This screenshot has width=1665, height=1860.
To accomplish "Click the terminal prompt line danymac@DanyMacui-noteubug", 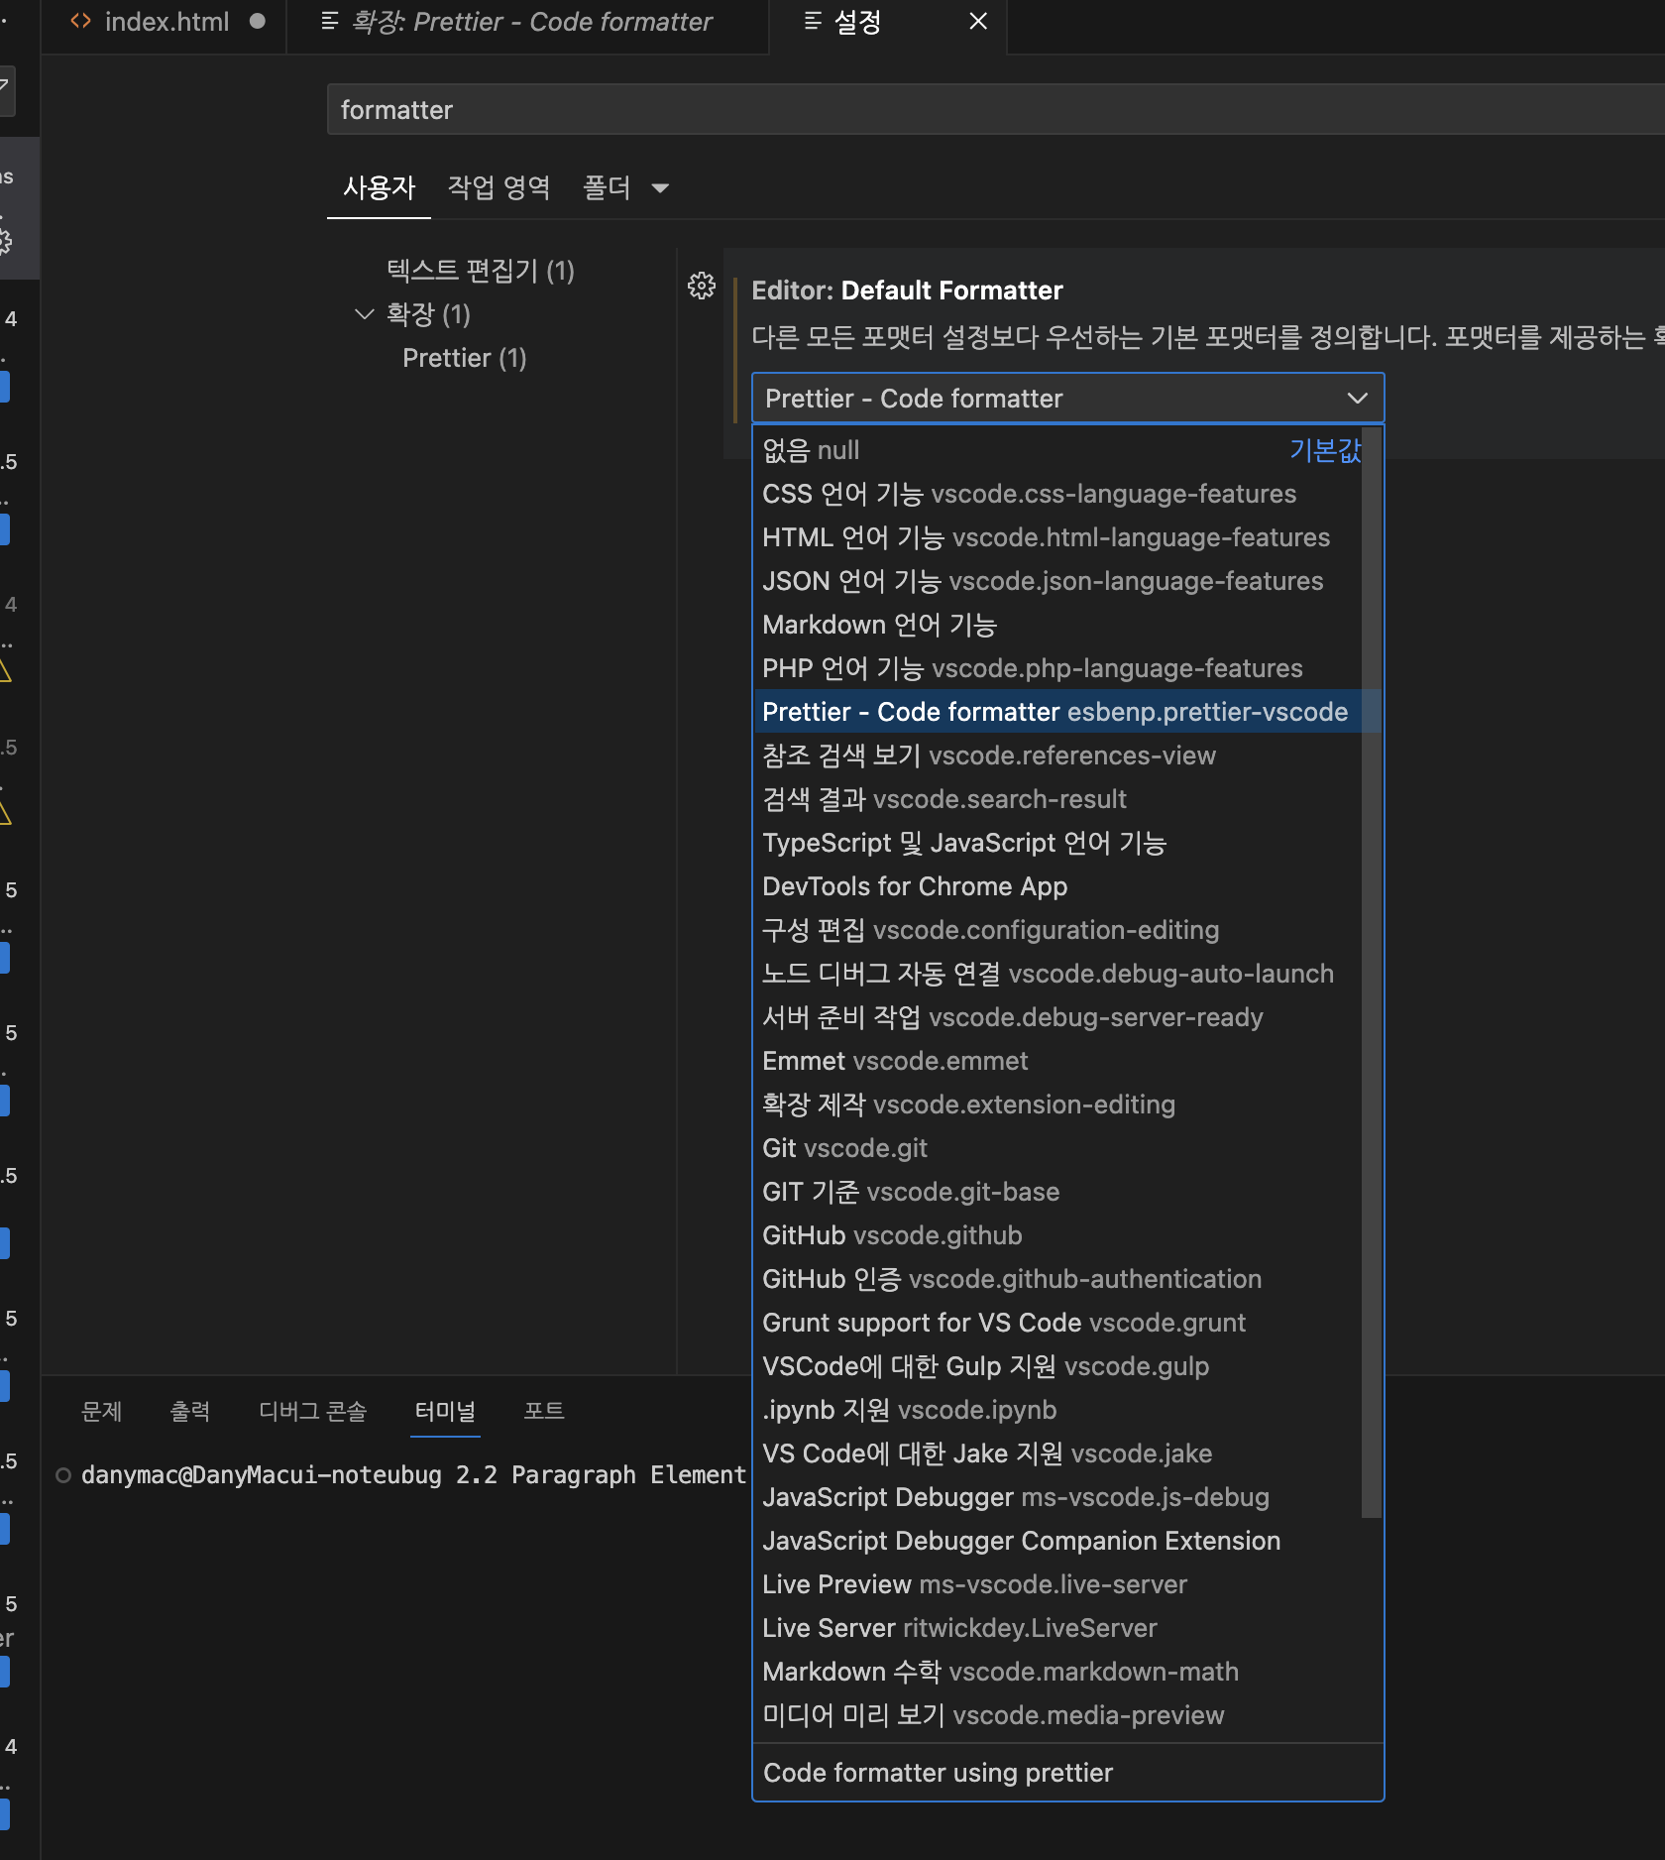I will 413,1475.
